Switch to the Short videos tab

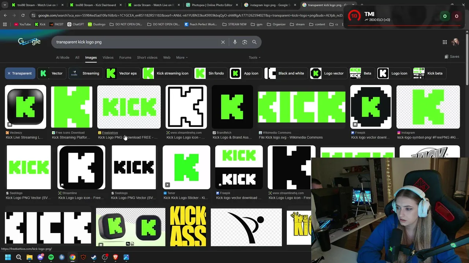coord(147,57)
